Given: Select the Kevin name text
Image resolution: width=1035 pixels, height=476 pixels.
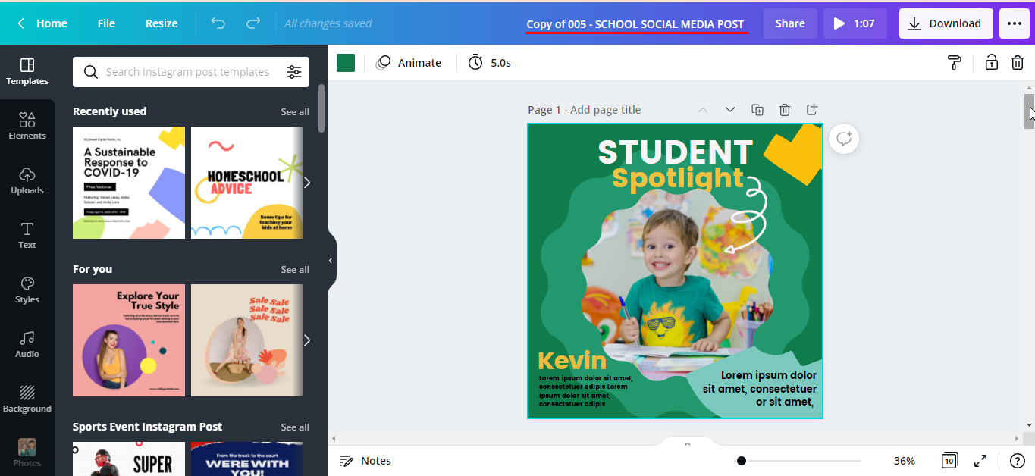Looking at the screenshot, I should [572, 361].
